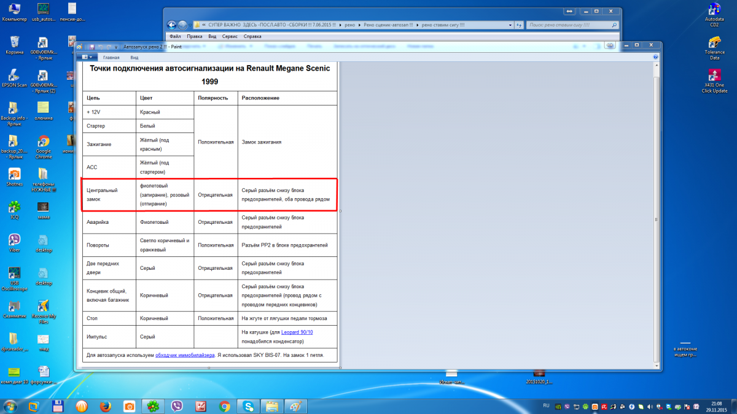Click the Белый color cell
This screenshot has width=737, height=414.
point(165,126)
